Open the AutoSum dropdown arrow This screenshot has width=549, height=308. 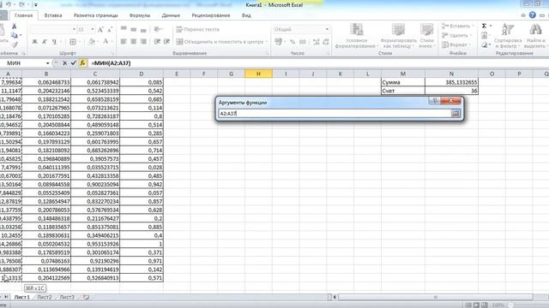click(491, 26)
